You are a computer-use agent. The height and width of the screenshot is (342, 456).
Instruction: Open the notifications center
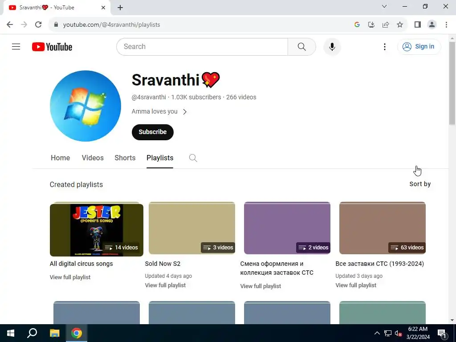[x=442, y=333]
